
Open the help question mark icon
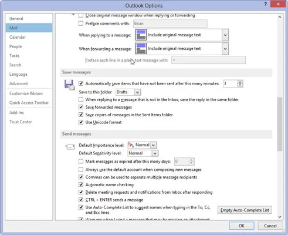tap(265, 4)
